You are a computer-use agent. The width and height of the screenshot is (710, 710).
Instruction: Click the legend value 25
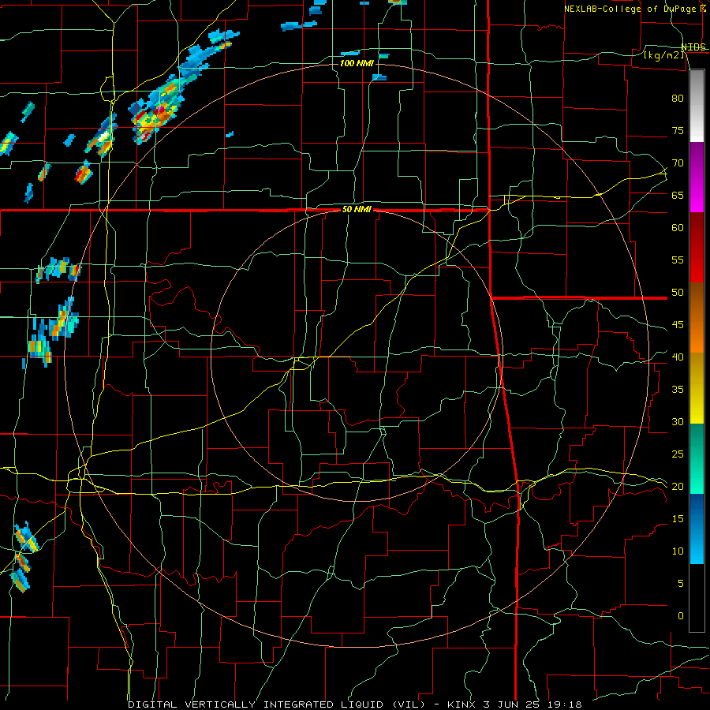point(678,454)
